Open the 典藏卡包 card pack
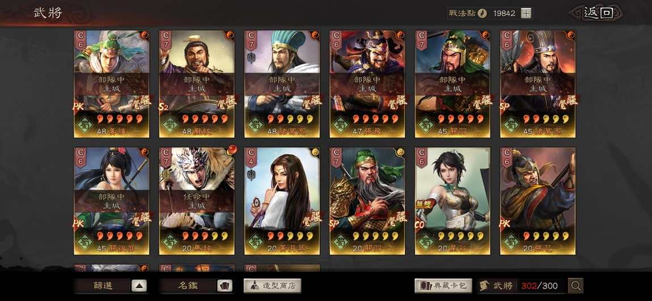The width and height of the screenshot is (652, 301). [444, 286]
